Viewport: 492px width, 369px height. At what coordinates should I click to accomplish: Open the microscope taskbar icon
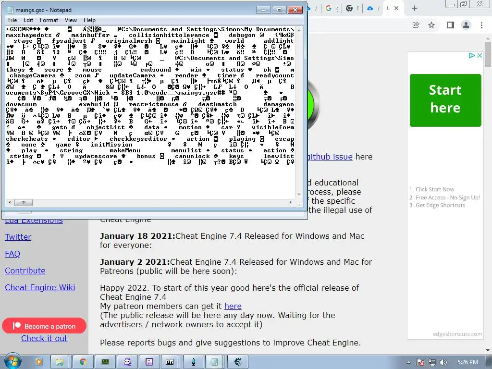tap(193, 362)
